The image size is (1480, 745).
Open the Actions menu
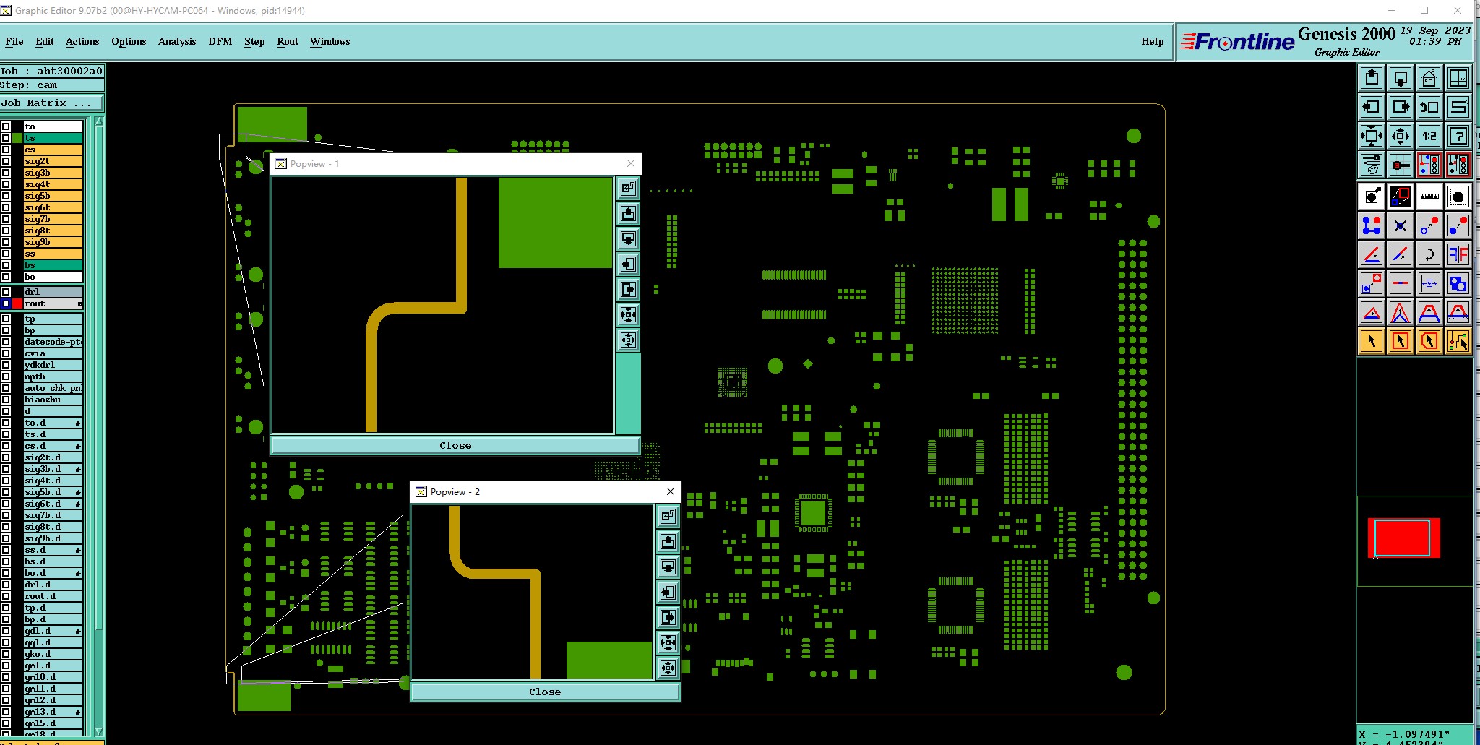(82, 41)
